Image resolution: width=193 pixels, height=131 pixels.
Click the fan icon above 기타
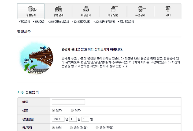click(x=168, y=9)
